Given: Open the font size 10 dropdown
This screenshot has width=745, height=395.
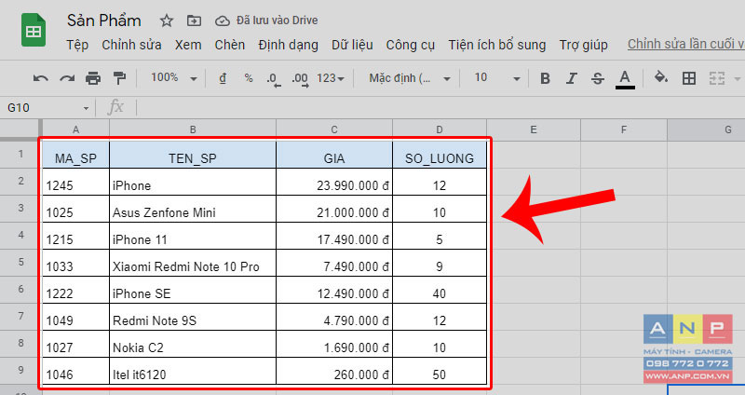Looking at the screenshot, I should click(497, 78).
